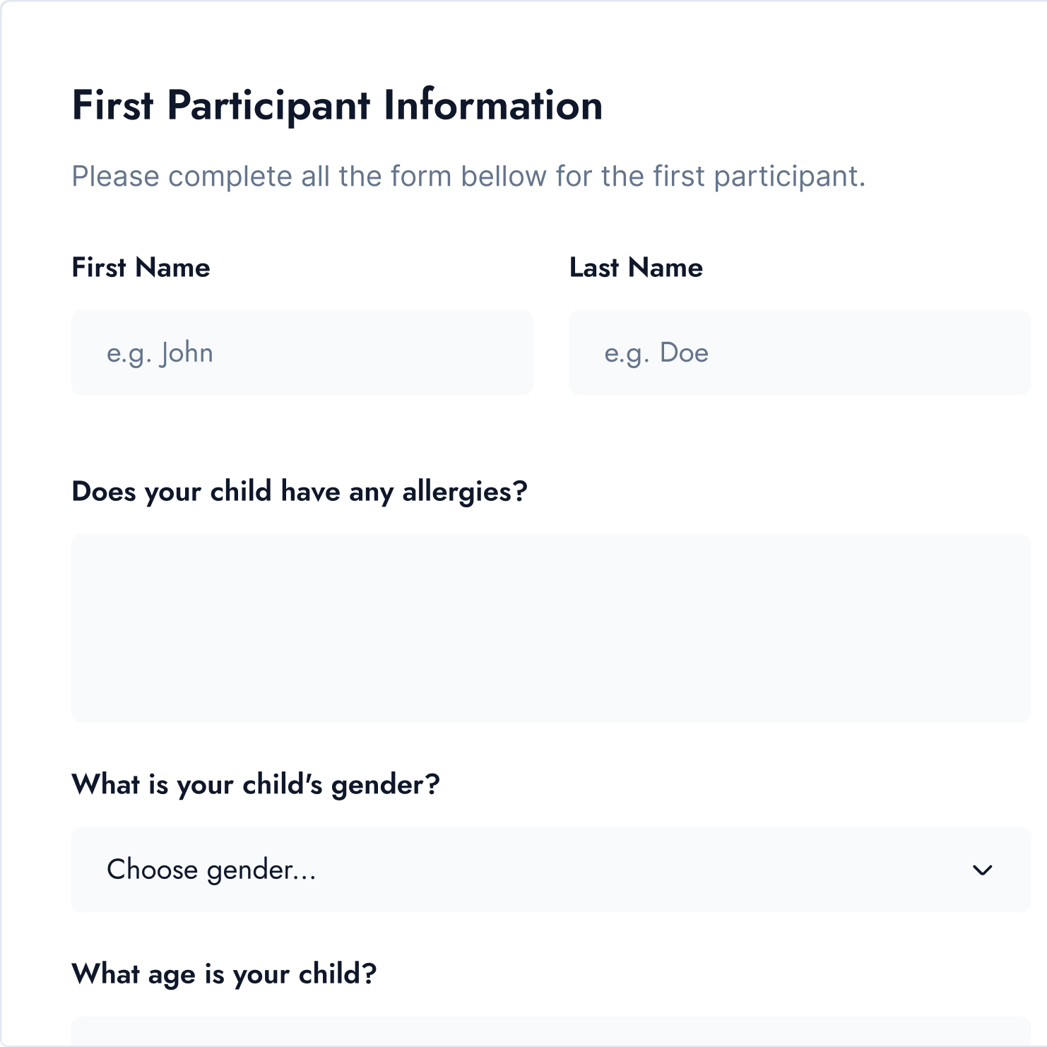Click inside the allergies text area
Image resolution: width=1047 pixels, height=1047 pixels.
coord(550,627)
